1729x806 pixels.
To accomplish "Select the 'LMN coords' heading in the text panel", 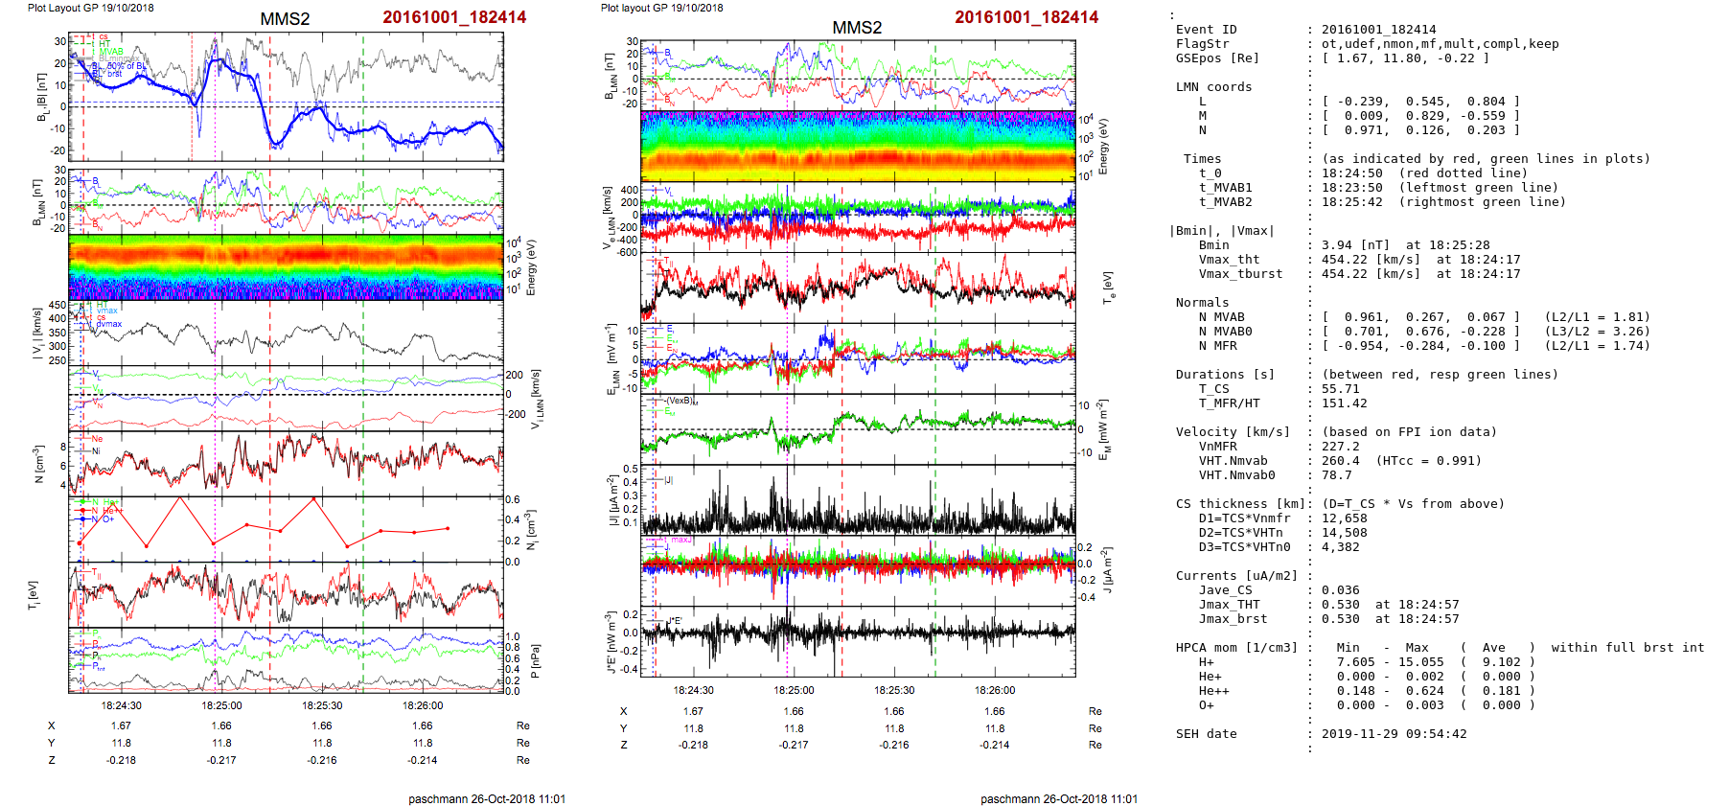I will point(1213,87).
